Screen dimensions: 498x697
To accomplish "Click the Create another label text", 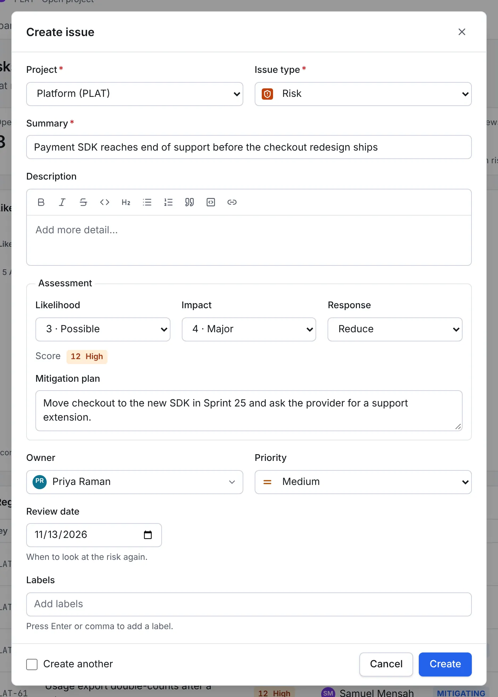I will [x=78, y=664].
